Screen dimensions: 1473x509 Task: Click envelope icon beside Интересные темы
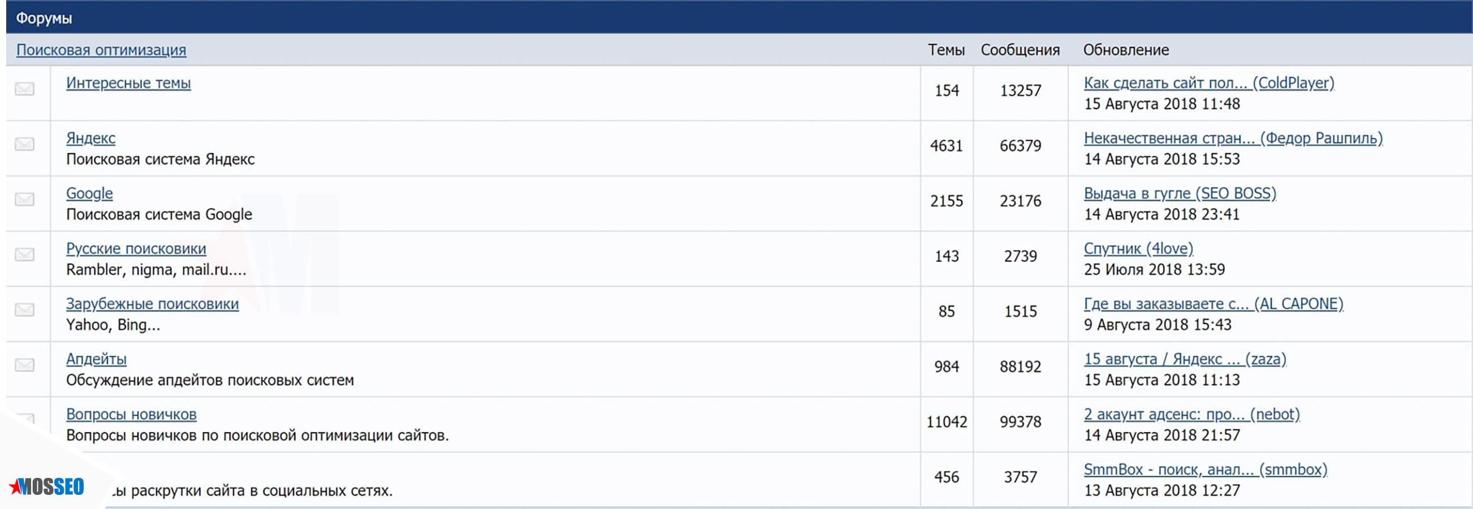[24, 89]
